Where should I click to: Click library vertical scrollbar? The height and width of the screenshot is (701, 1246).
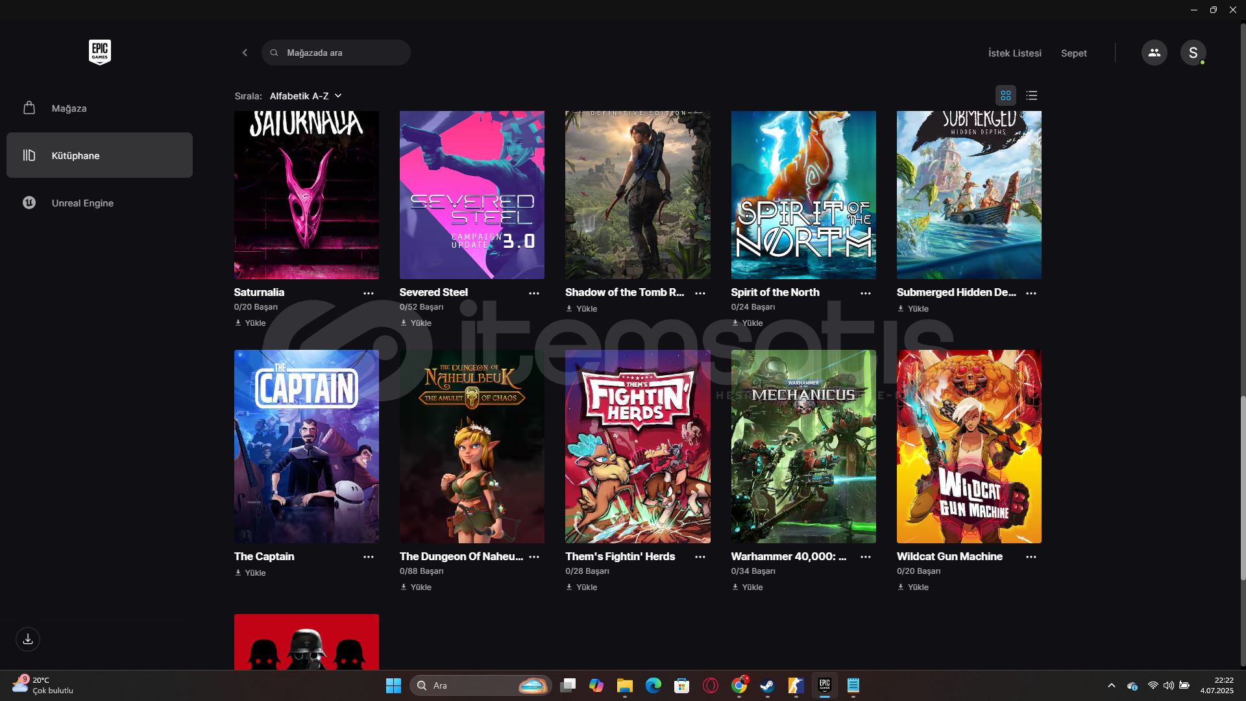click(1243, 487)
